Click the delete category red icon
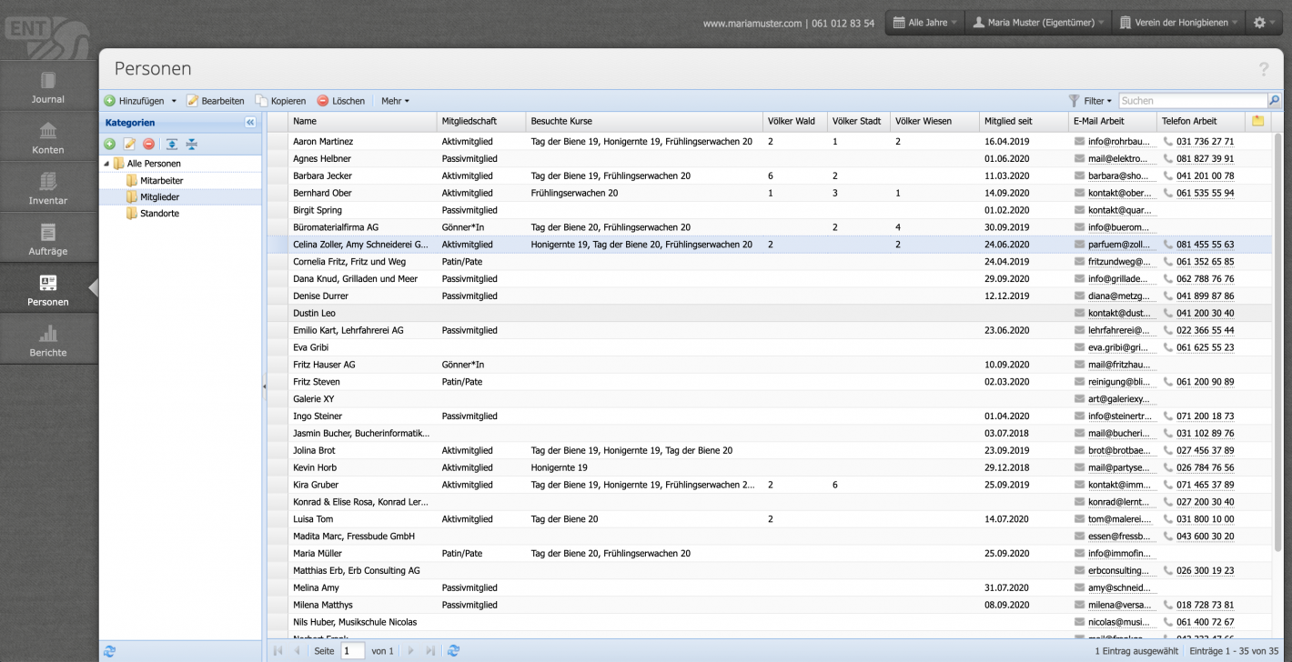This screenshot has height=662, width=1292. coord(148,144)
